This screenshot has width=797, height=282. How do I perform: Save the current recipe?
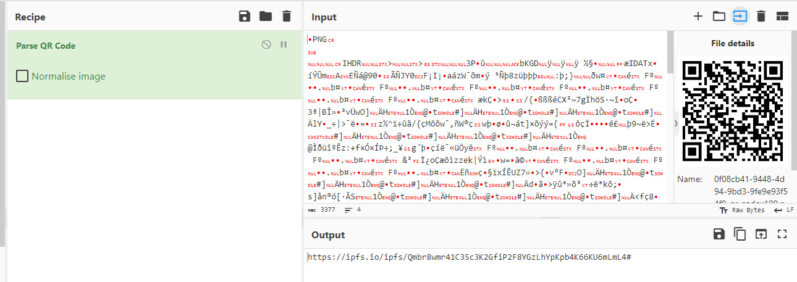pyautogui.click(x=245, y=17)
